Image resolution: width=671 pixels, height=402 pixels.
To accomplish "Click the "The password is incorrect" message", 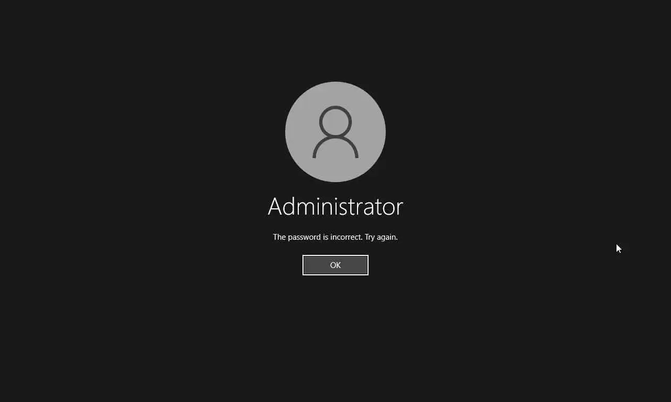I will 317,237.
